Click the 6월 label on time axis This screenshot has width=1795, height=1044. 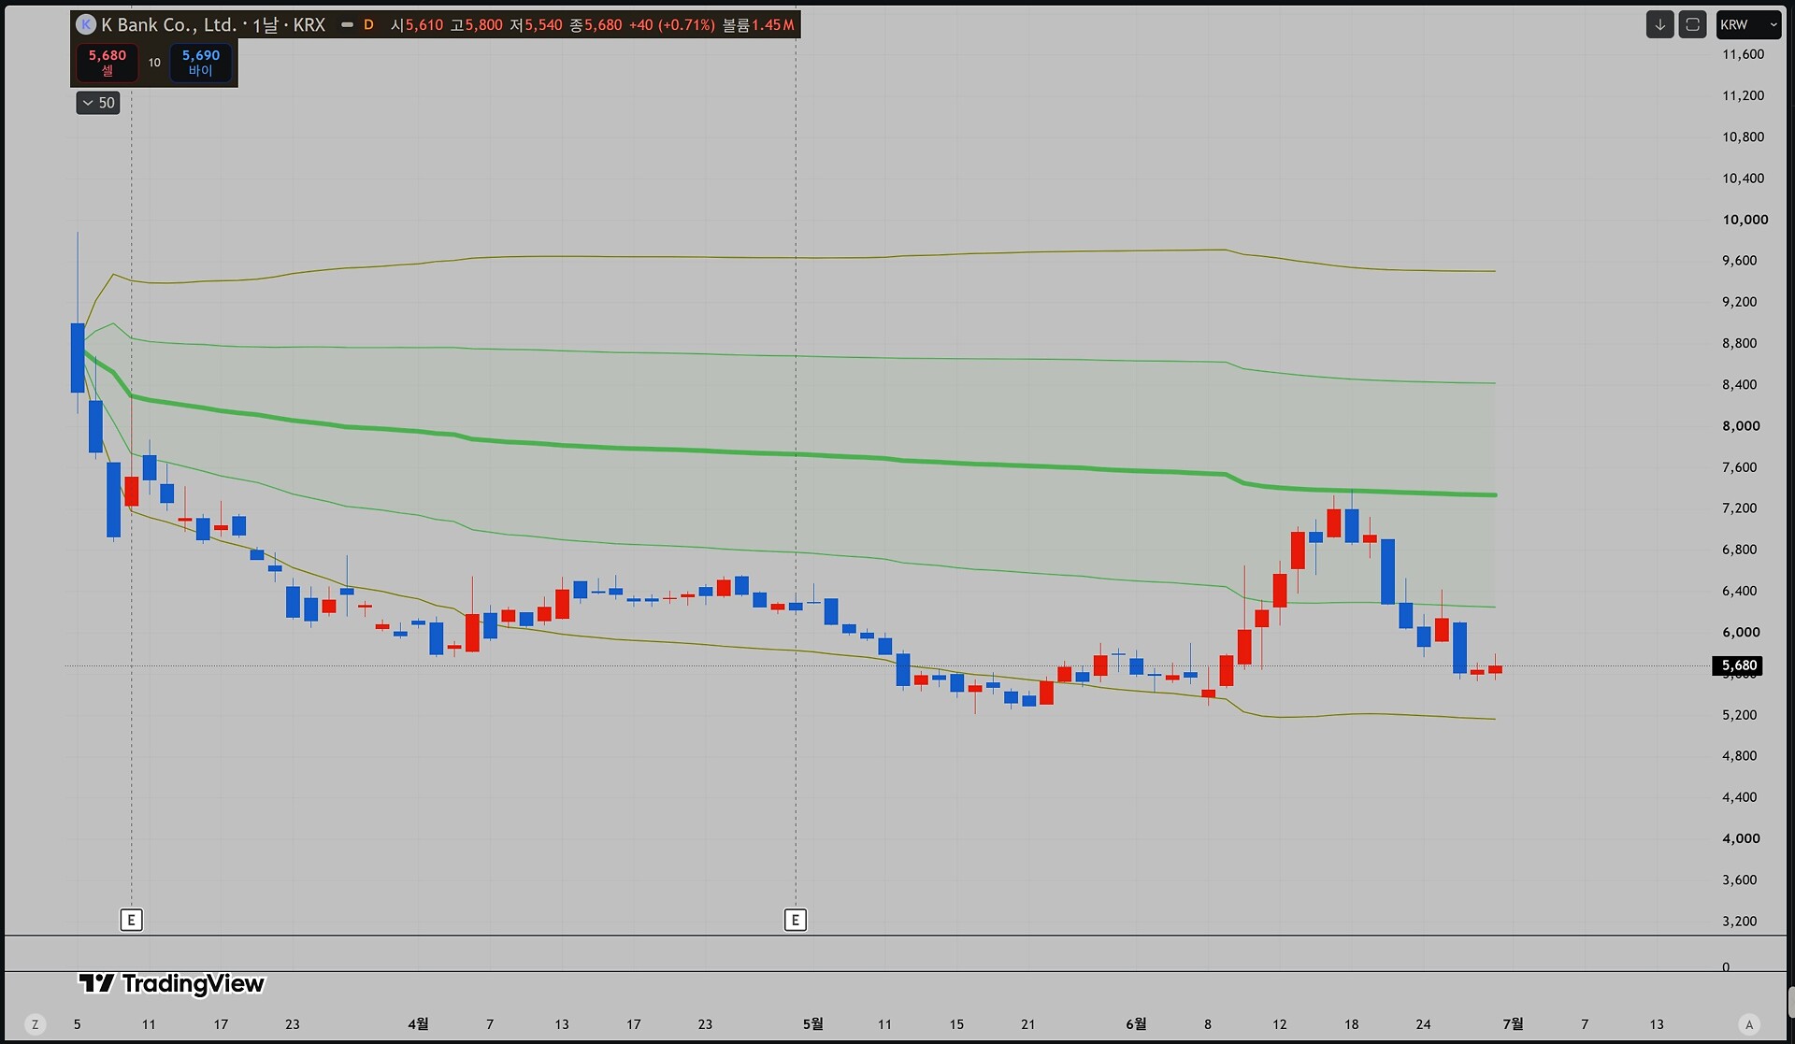pos(1136,1024)
